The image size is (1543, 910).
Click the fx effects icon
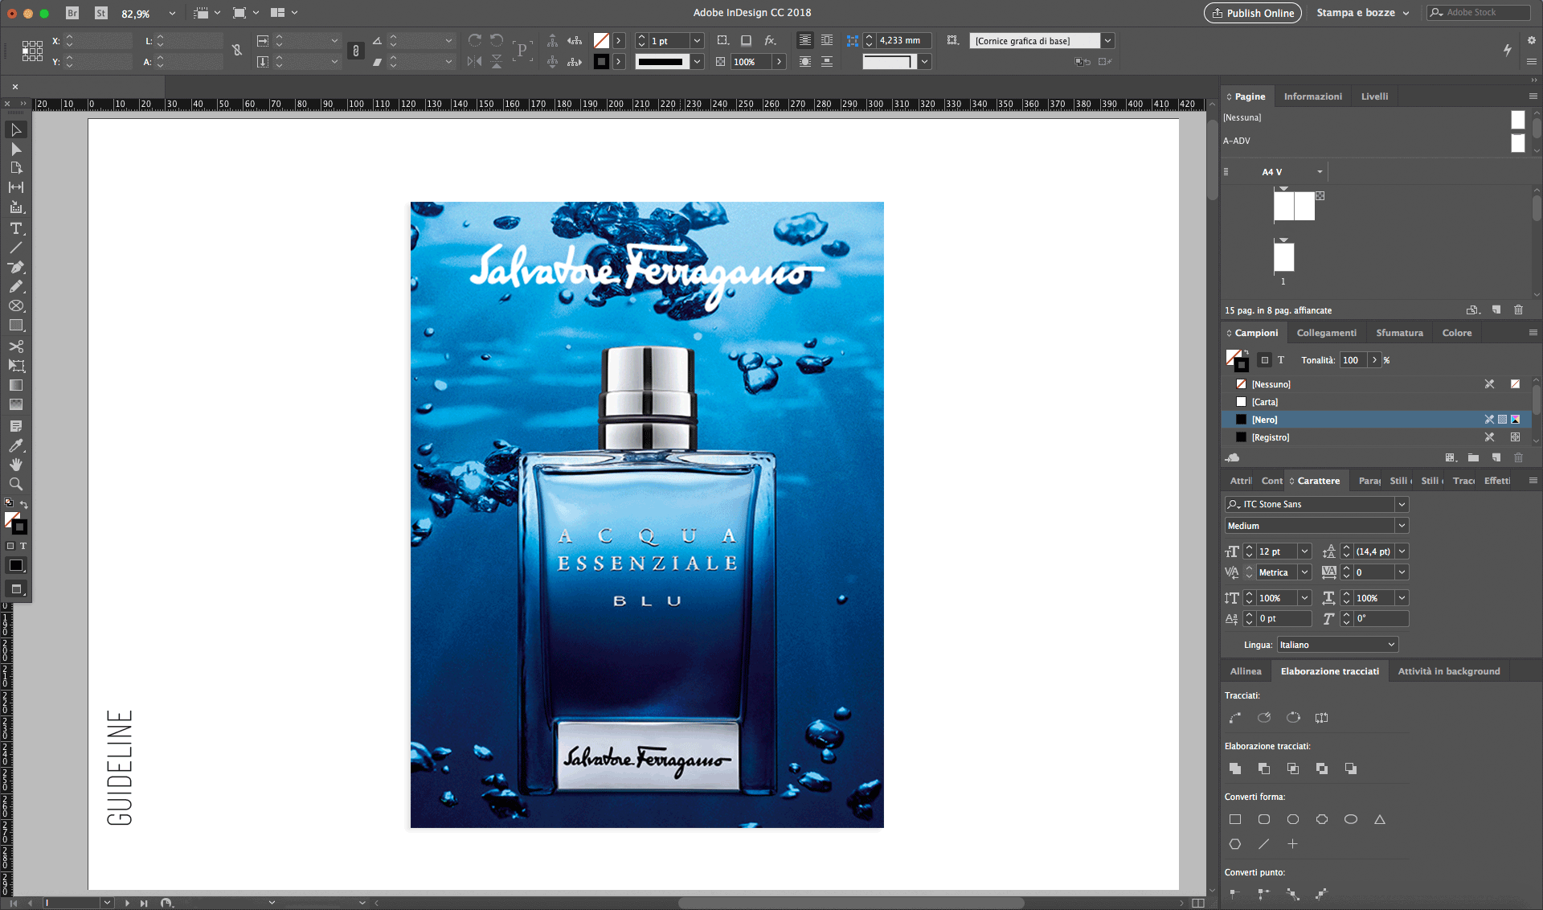click(x=770, y=40)
